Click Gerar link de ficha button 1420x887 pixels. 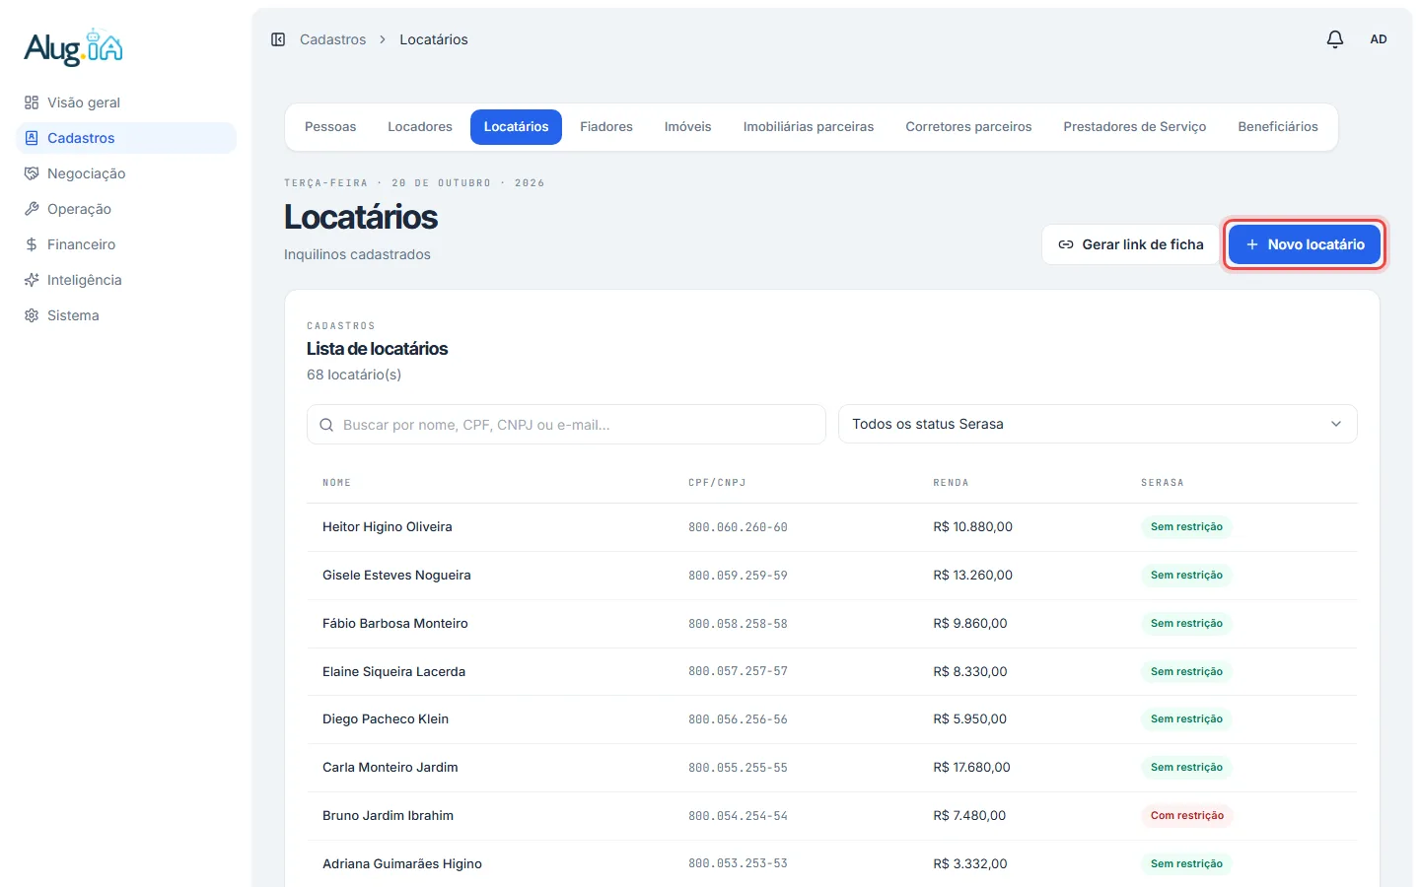coord(1130,244)
